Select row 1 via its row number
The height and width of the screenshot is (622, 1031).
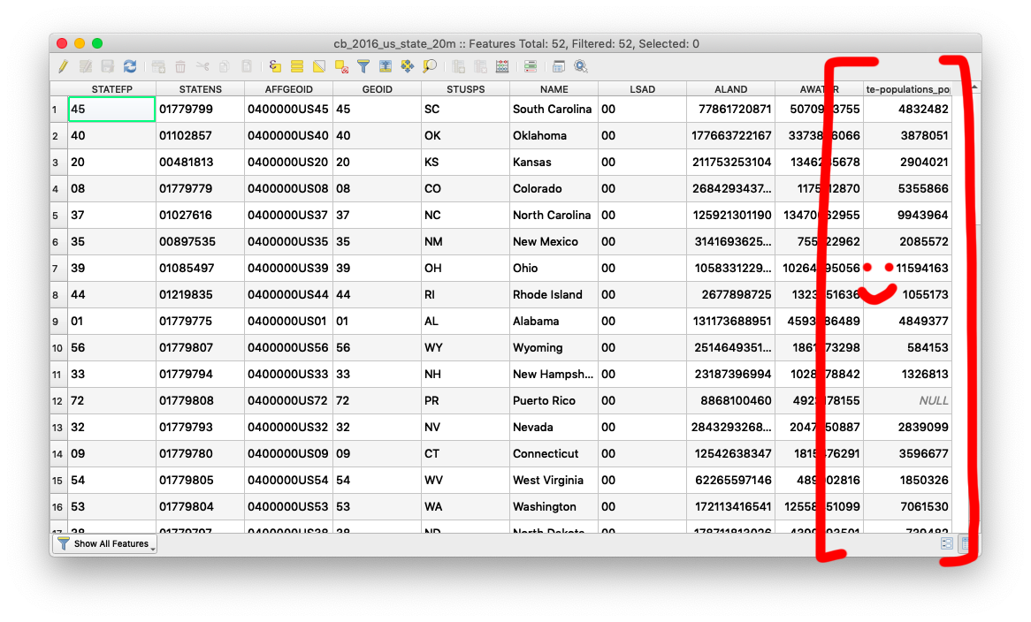point(58,109)
